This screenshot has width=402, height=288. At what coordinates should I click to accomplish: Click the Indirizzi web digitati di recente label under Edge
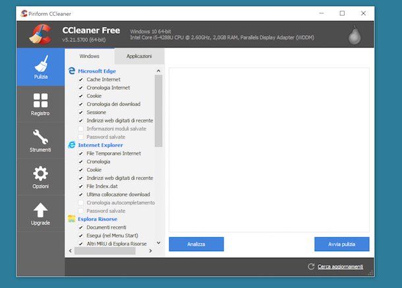point(120,121)
